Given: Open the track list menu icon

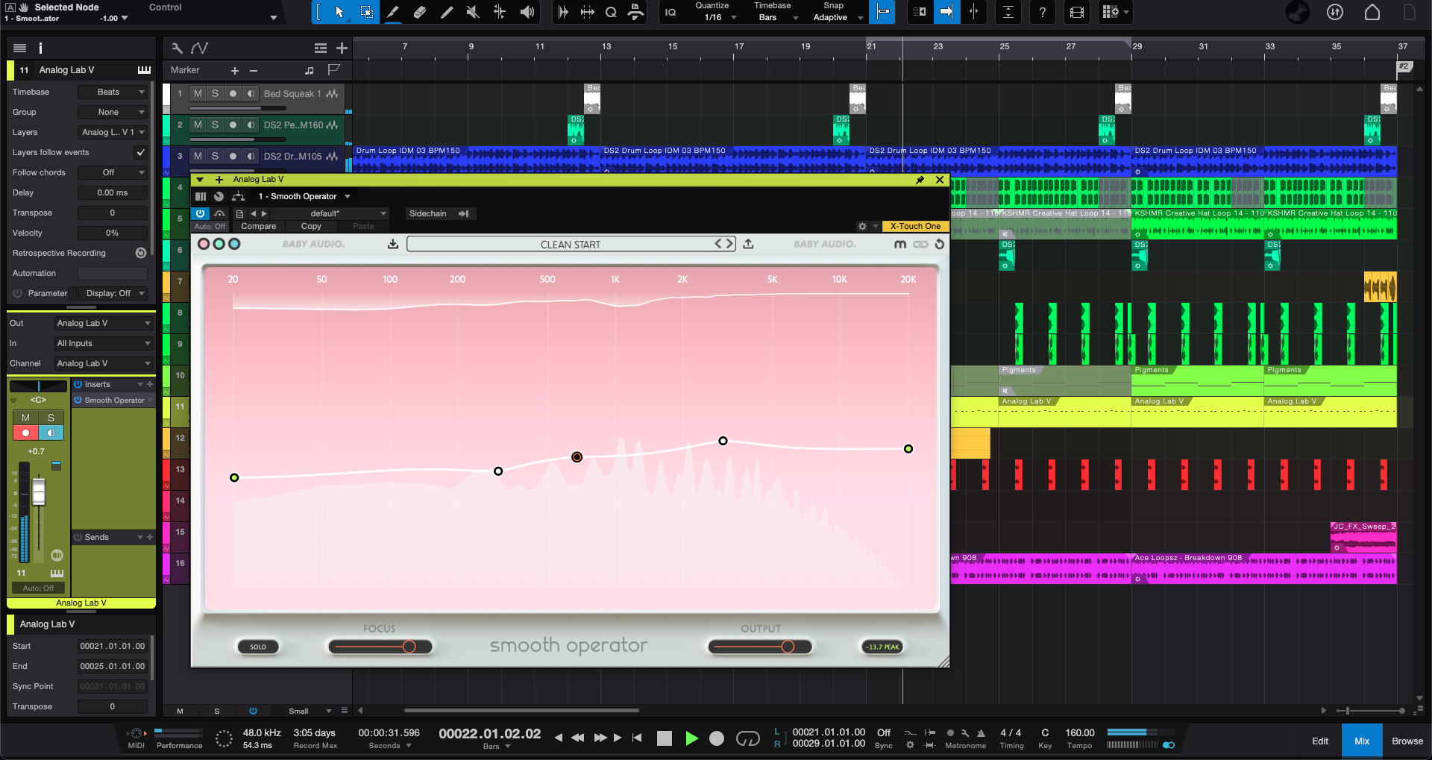Looking at the screenshot, I should coord(321,48).
